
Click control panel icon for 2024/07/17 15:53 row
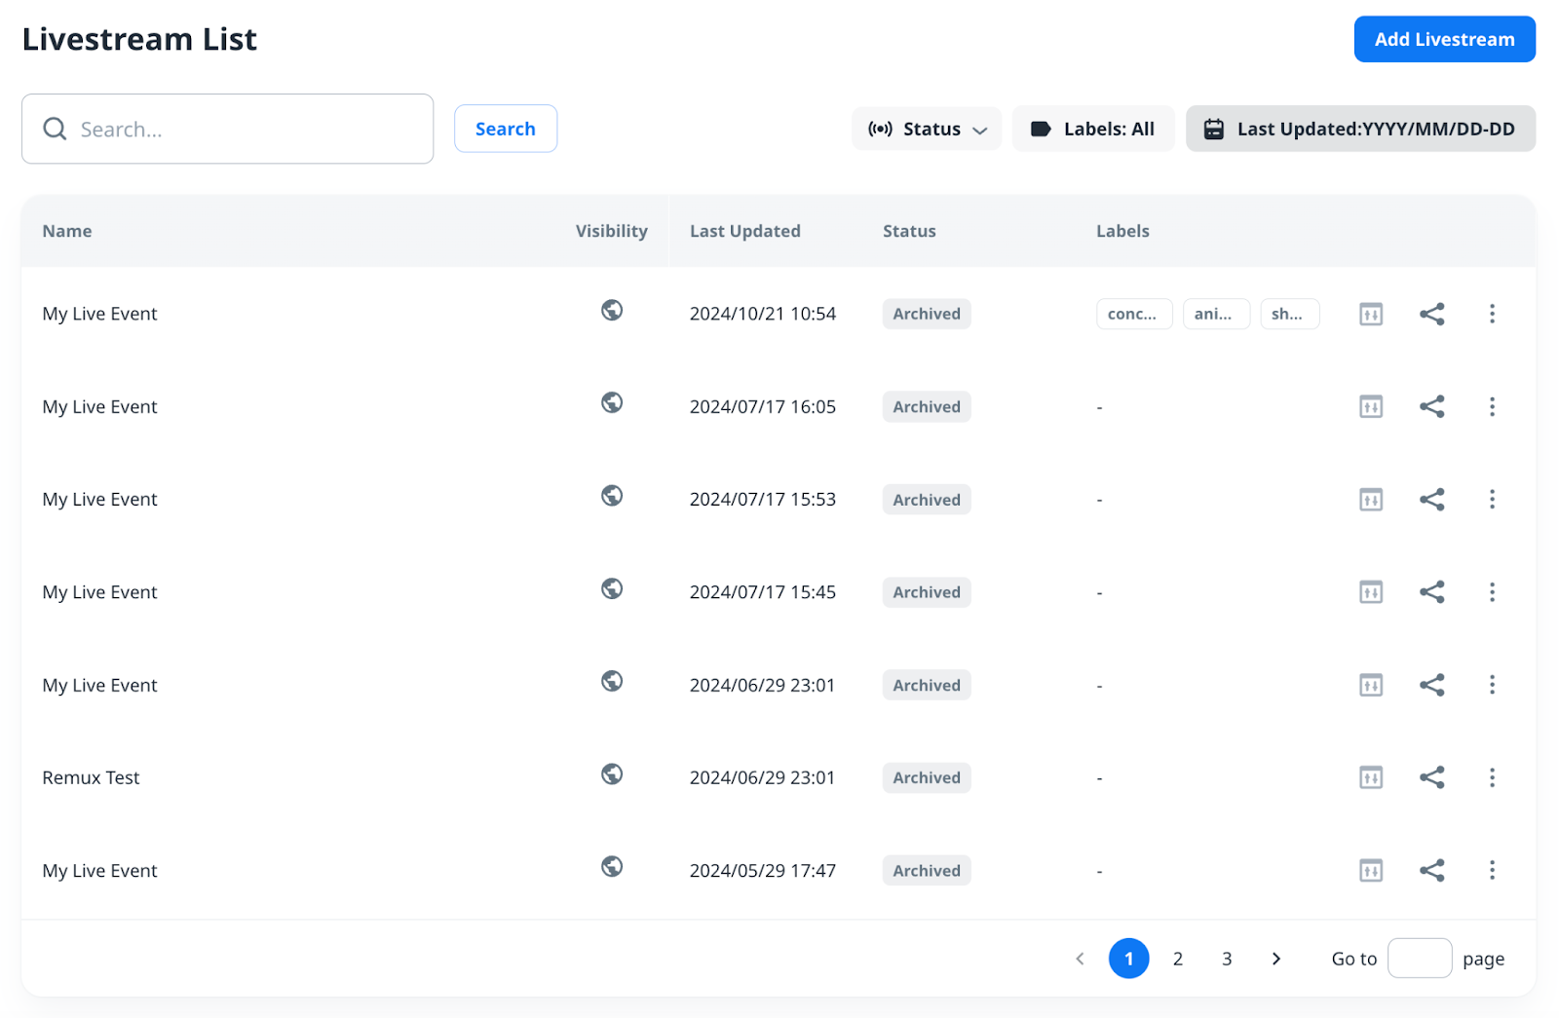point(1371,500)
